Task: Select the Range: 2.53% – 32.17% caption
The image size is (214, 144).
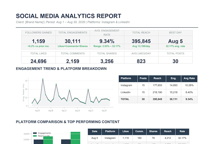Action: click(x=107, y=46)
